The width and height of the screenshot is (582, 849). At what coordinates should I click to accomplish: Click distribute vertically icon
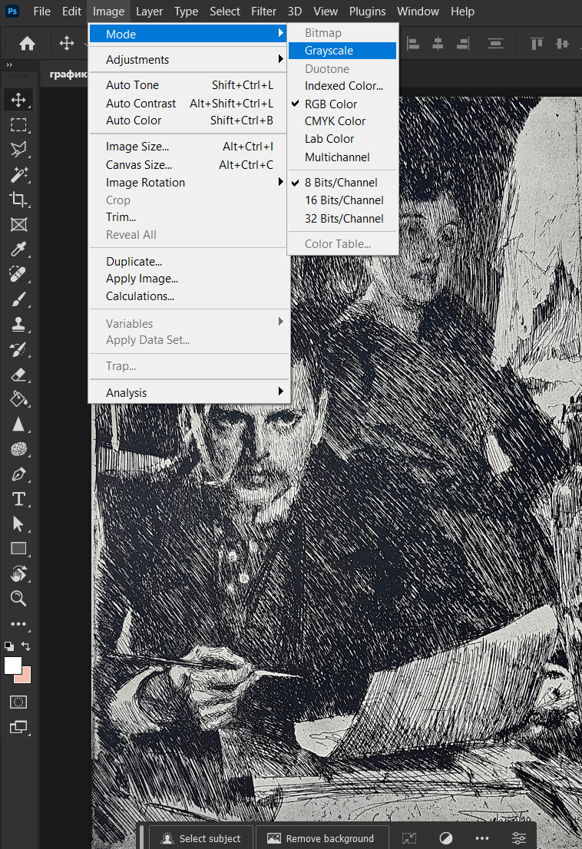pos(495,43)
